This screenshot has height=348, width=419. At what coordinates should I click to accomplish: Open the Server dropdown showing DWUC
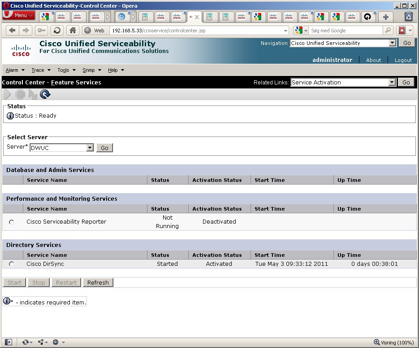click(x=62, y=148)
